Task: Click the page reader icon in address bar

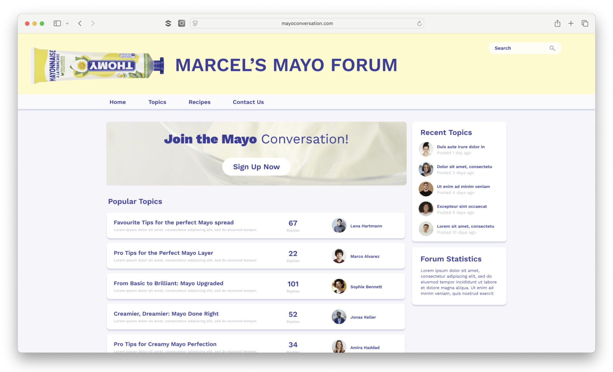Action: coord(195,23)
